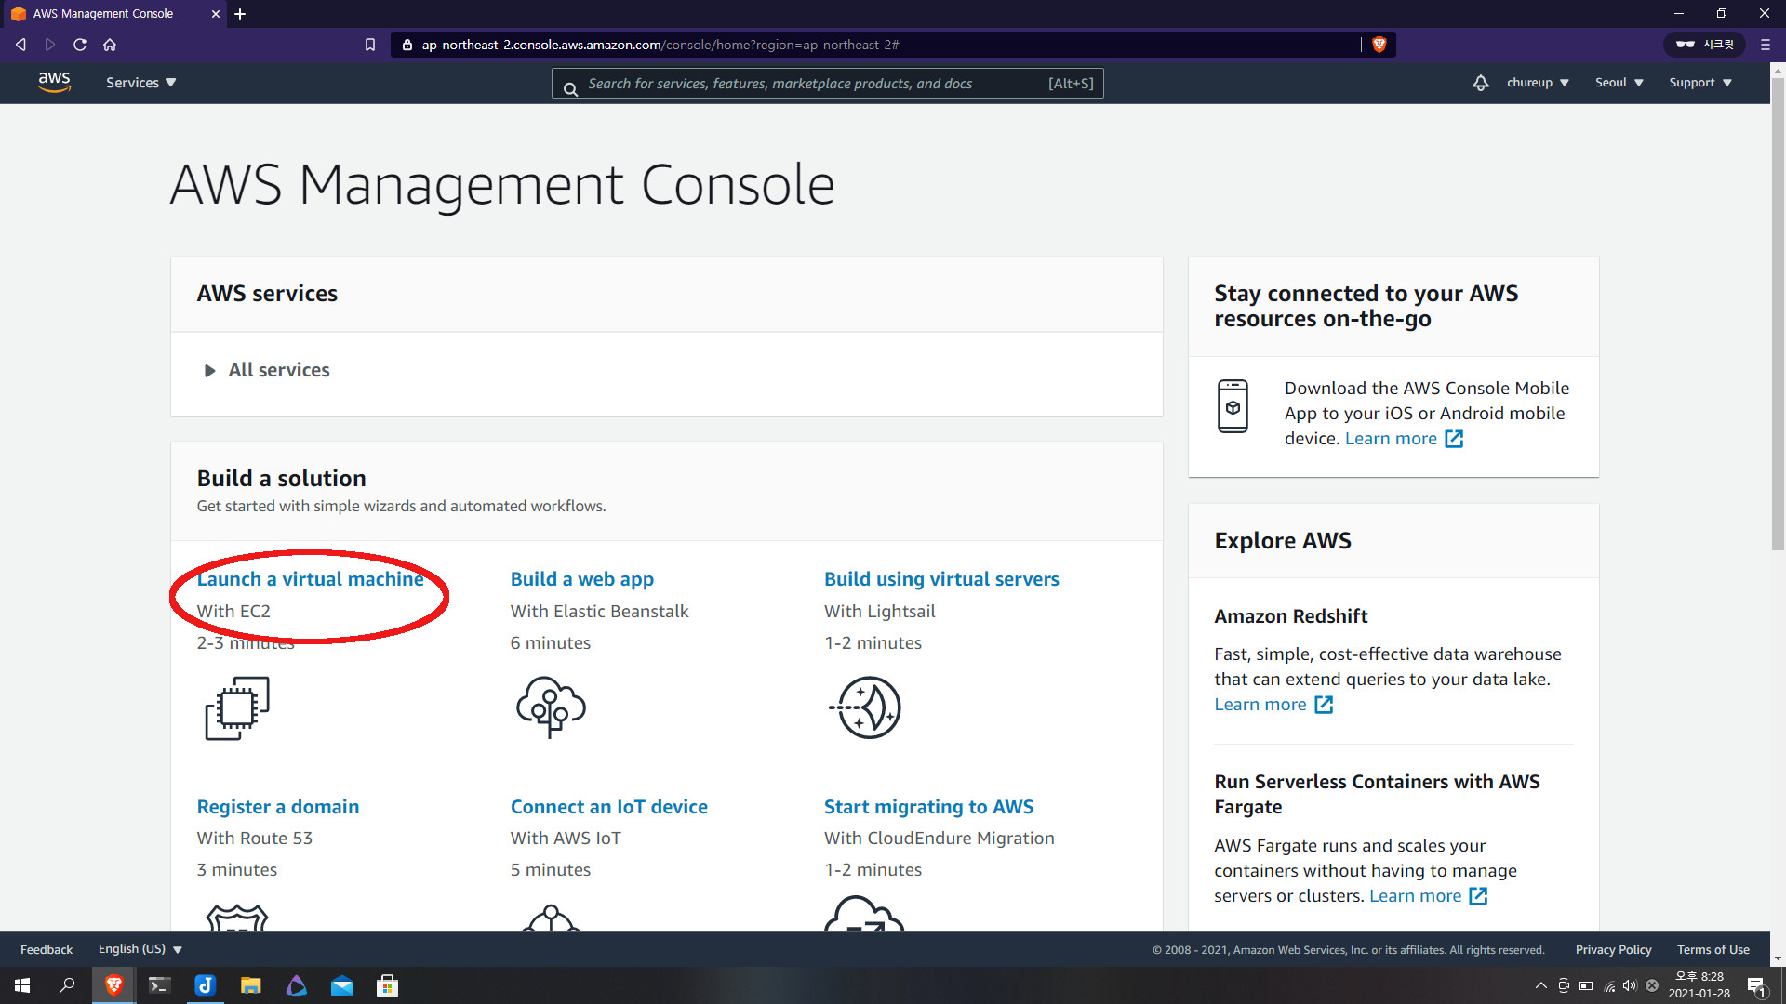1786x1004 pixels.
Task: Open the English (US) language selector
Action: tap(140, 949)
